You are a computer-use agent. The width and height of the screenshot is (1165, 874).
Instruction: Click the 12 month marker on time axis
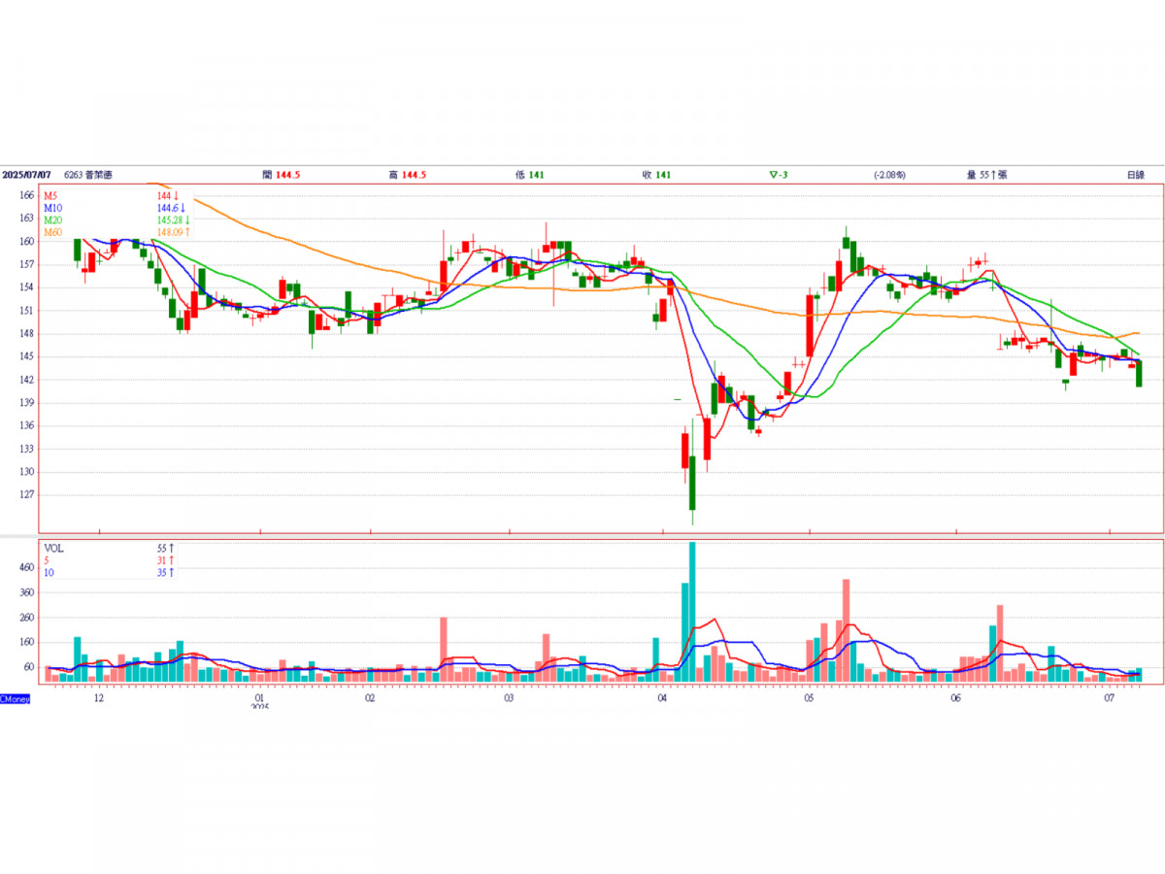tap(98, 698)
